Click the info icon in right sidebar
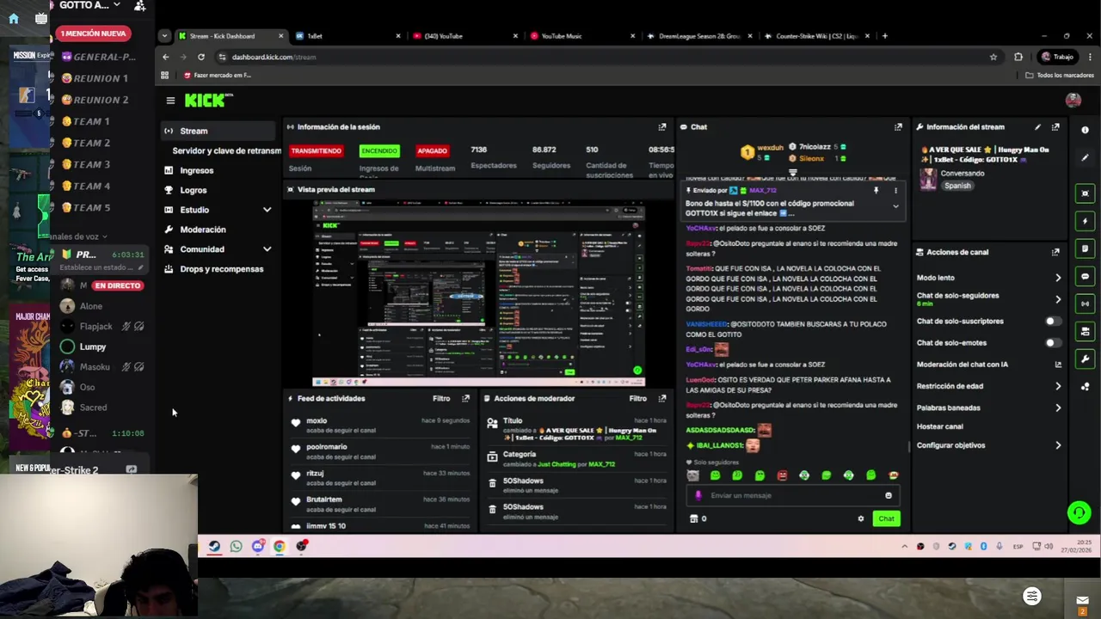The image size is (1101, 619). click(1085, 130)
